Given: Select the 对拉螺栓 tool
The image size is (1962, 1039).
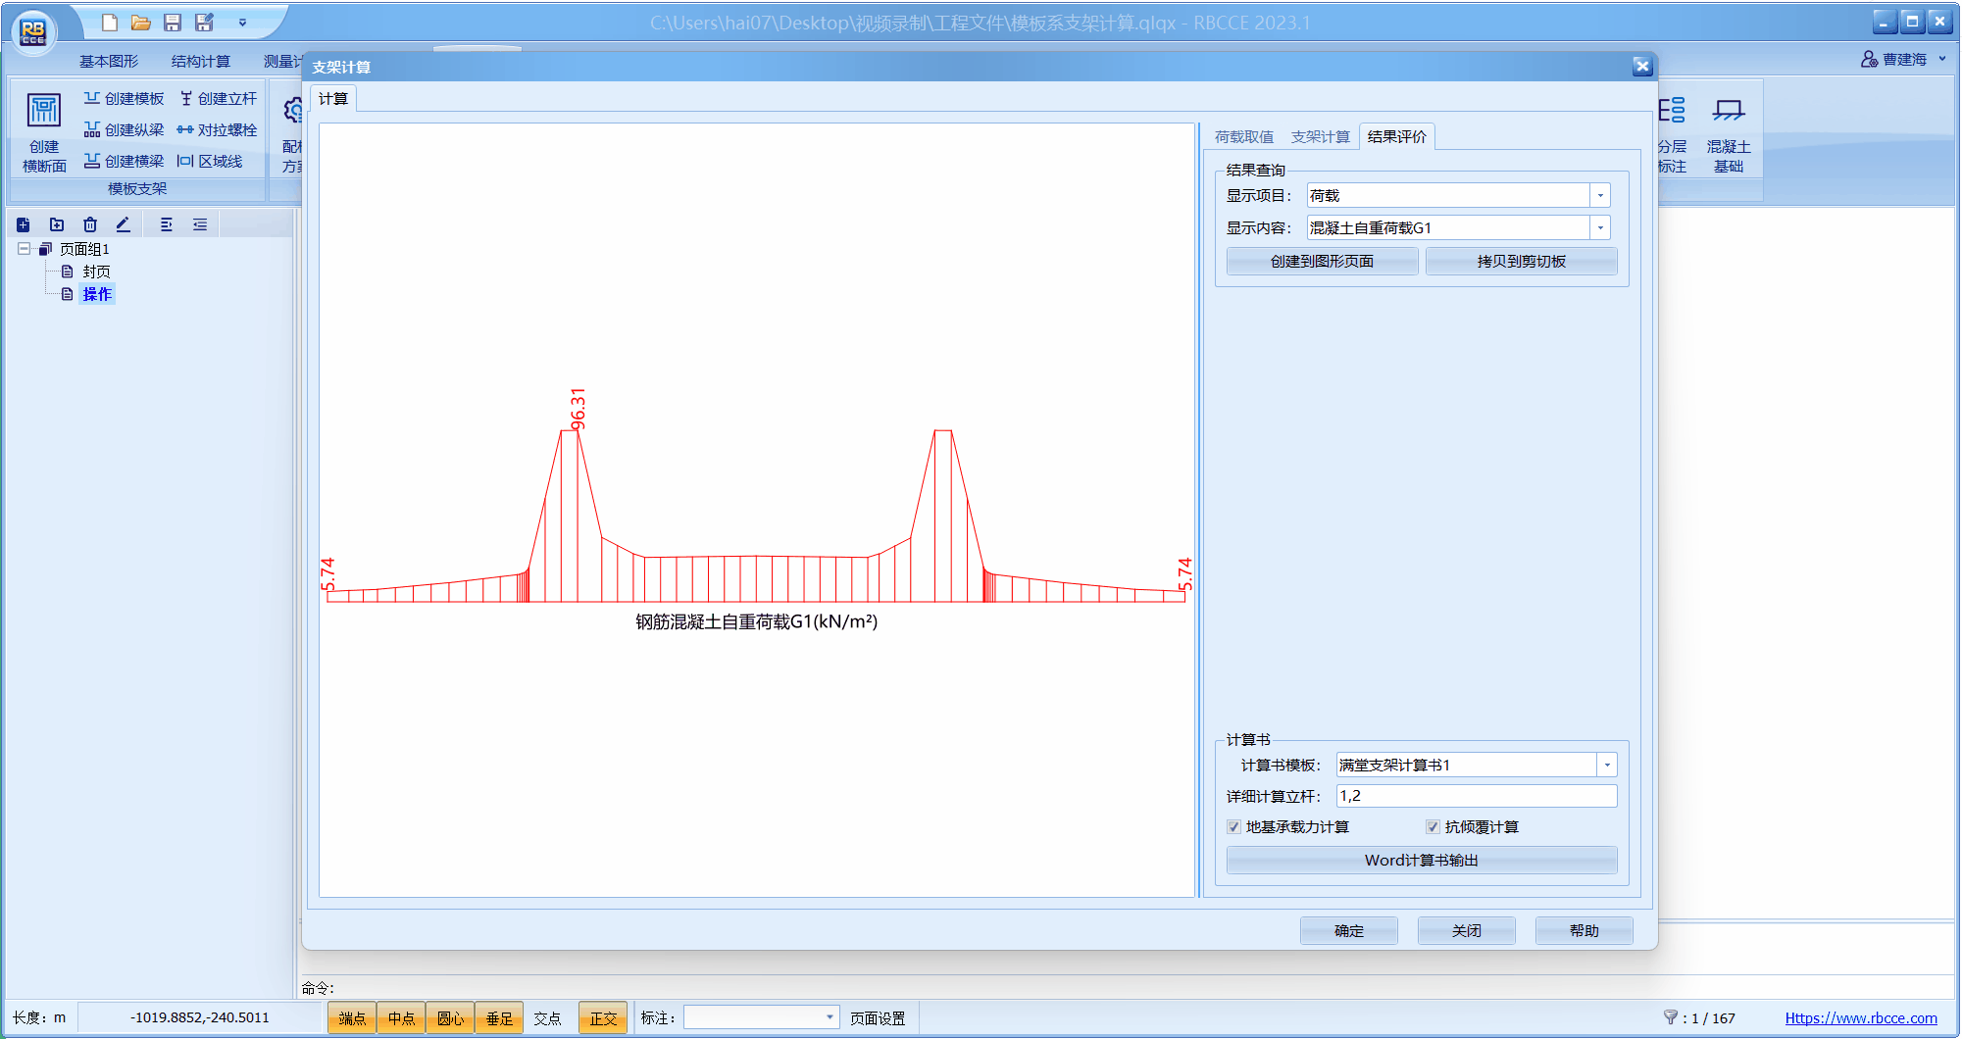Looking at the screenshot, I should point(217,130).
